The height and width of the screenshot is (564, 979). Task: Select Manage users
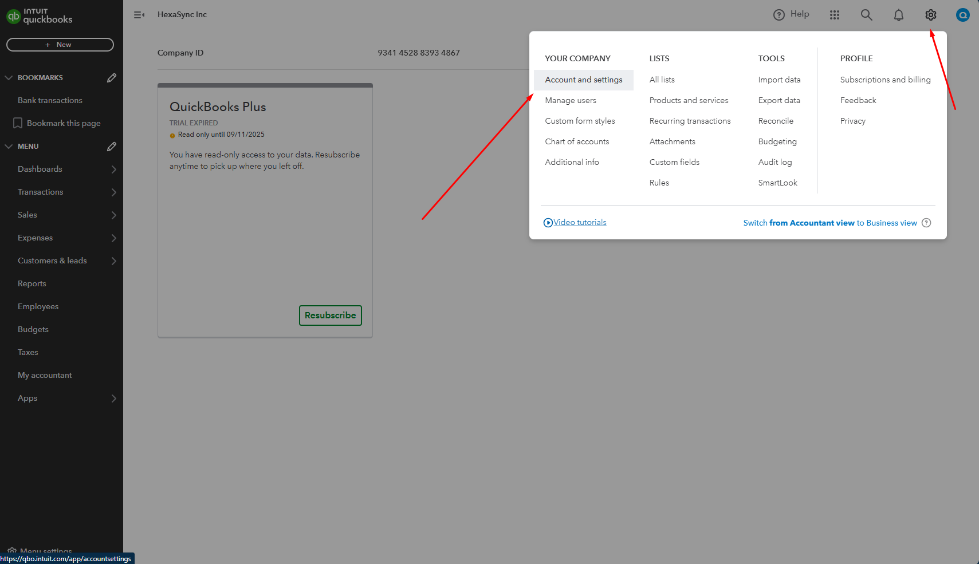point(571,100)
